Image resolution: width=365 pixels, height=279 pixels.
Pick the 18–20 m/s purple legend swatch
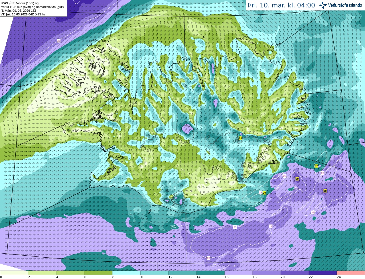267,273
